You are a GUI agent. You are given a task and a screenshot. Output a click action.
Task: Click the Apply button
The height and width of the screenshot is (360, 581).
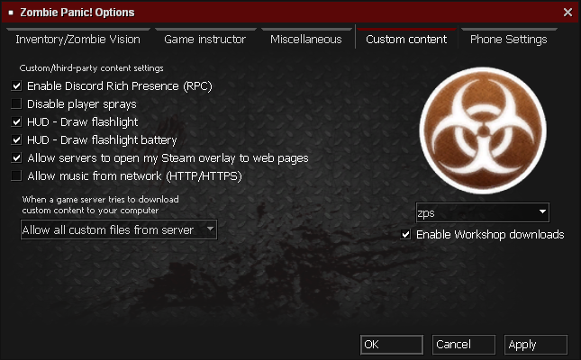pyautogui.click(x=536, y=345)
